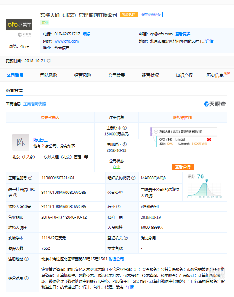This screenshot has height=297, width=234.
Task: Click the 编辑 link beside phone
Action: [x=87, y=34]
